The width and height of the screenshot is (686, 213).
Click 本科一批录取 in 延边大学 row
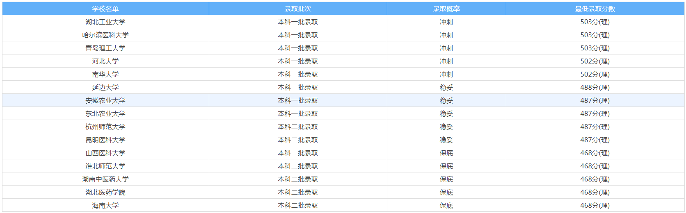pyautogui.click(x=298, y=87)
